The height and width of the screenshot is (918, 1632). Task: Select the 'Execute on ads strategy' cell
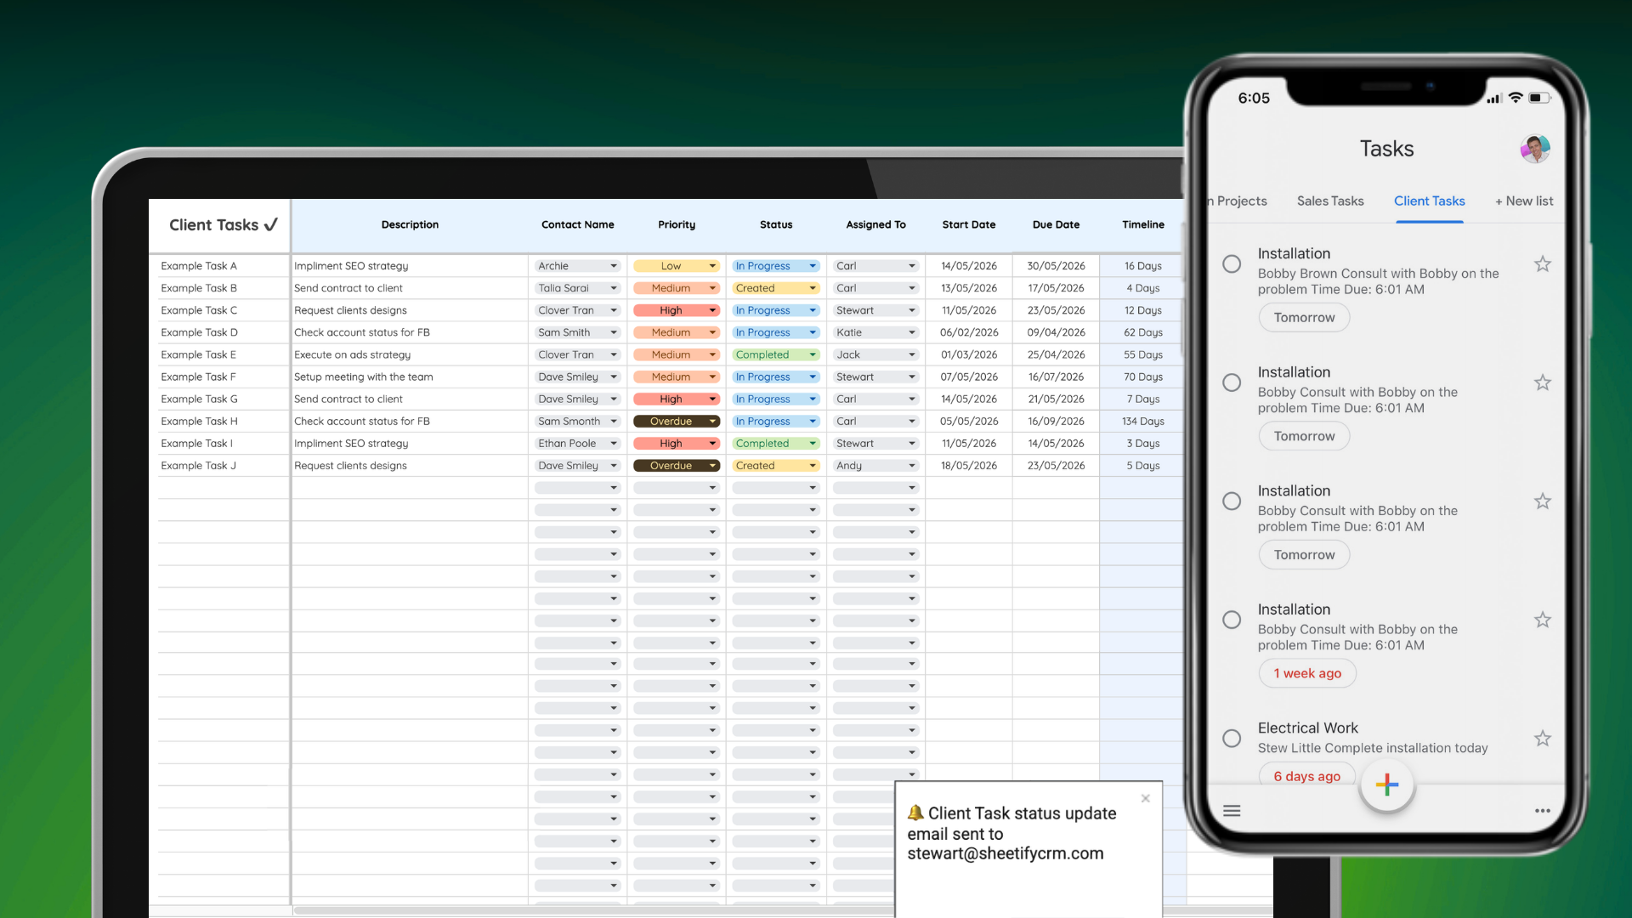410,354
